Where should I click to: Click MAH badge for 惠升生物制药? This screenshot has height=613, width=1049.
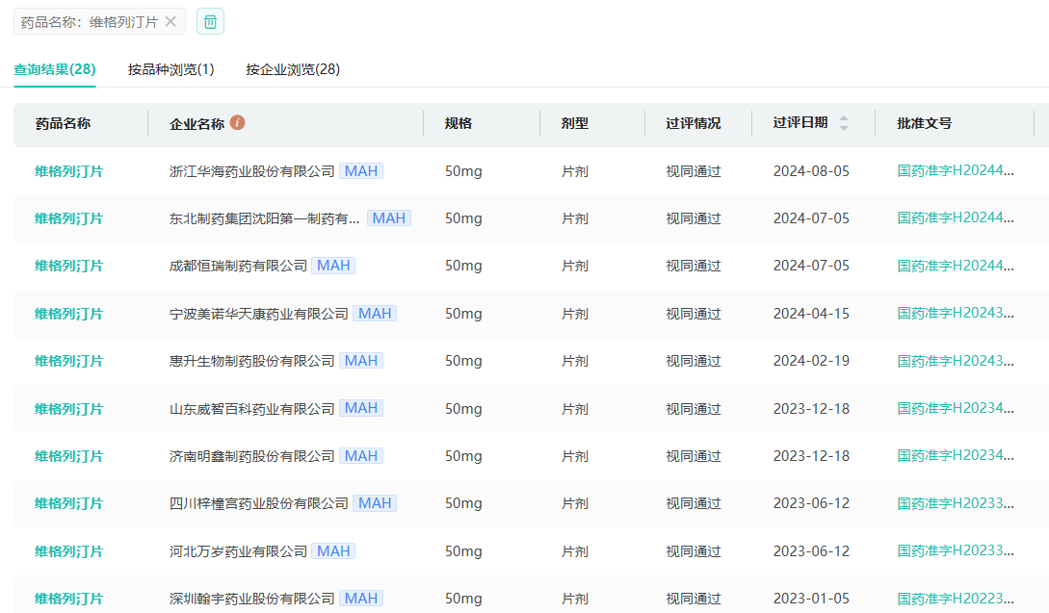(361, 361)
